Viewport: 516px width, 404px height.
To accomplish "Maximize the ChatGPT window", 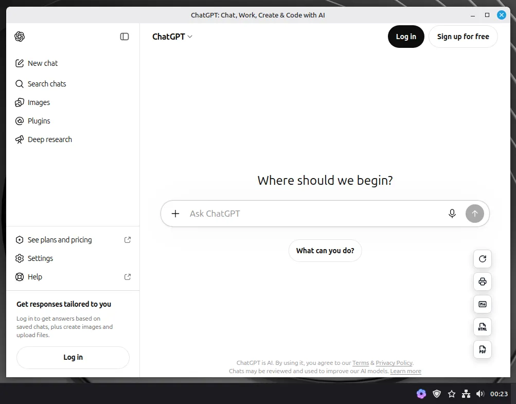I will 487,15.
